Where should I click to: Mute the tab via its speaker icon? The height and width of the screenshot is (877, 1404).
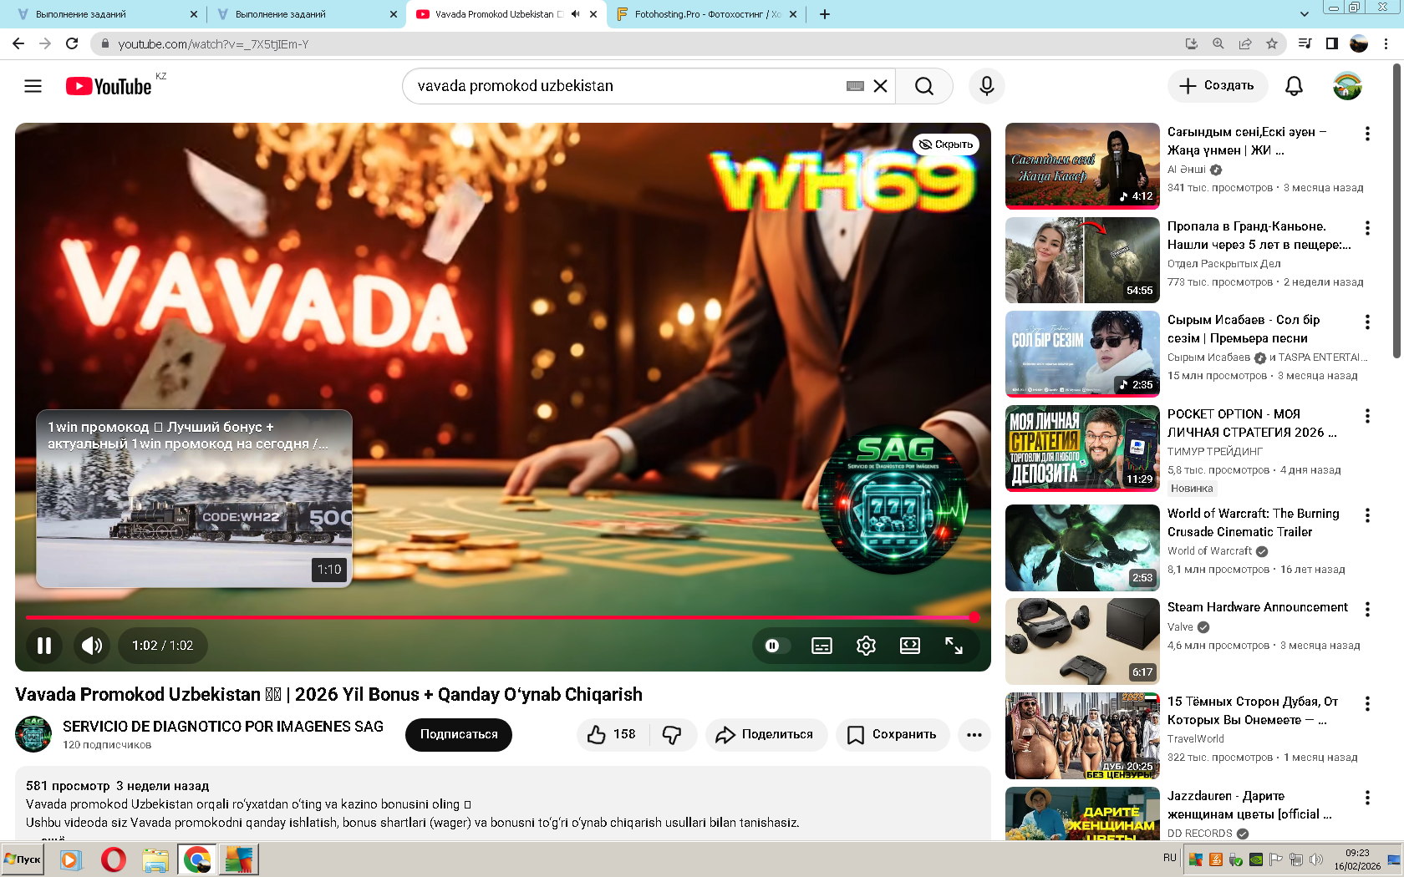tap(575, 14)
